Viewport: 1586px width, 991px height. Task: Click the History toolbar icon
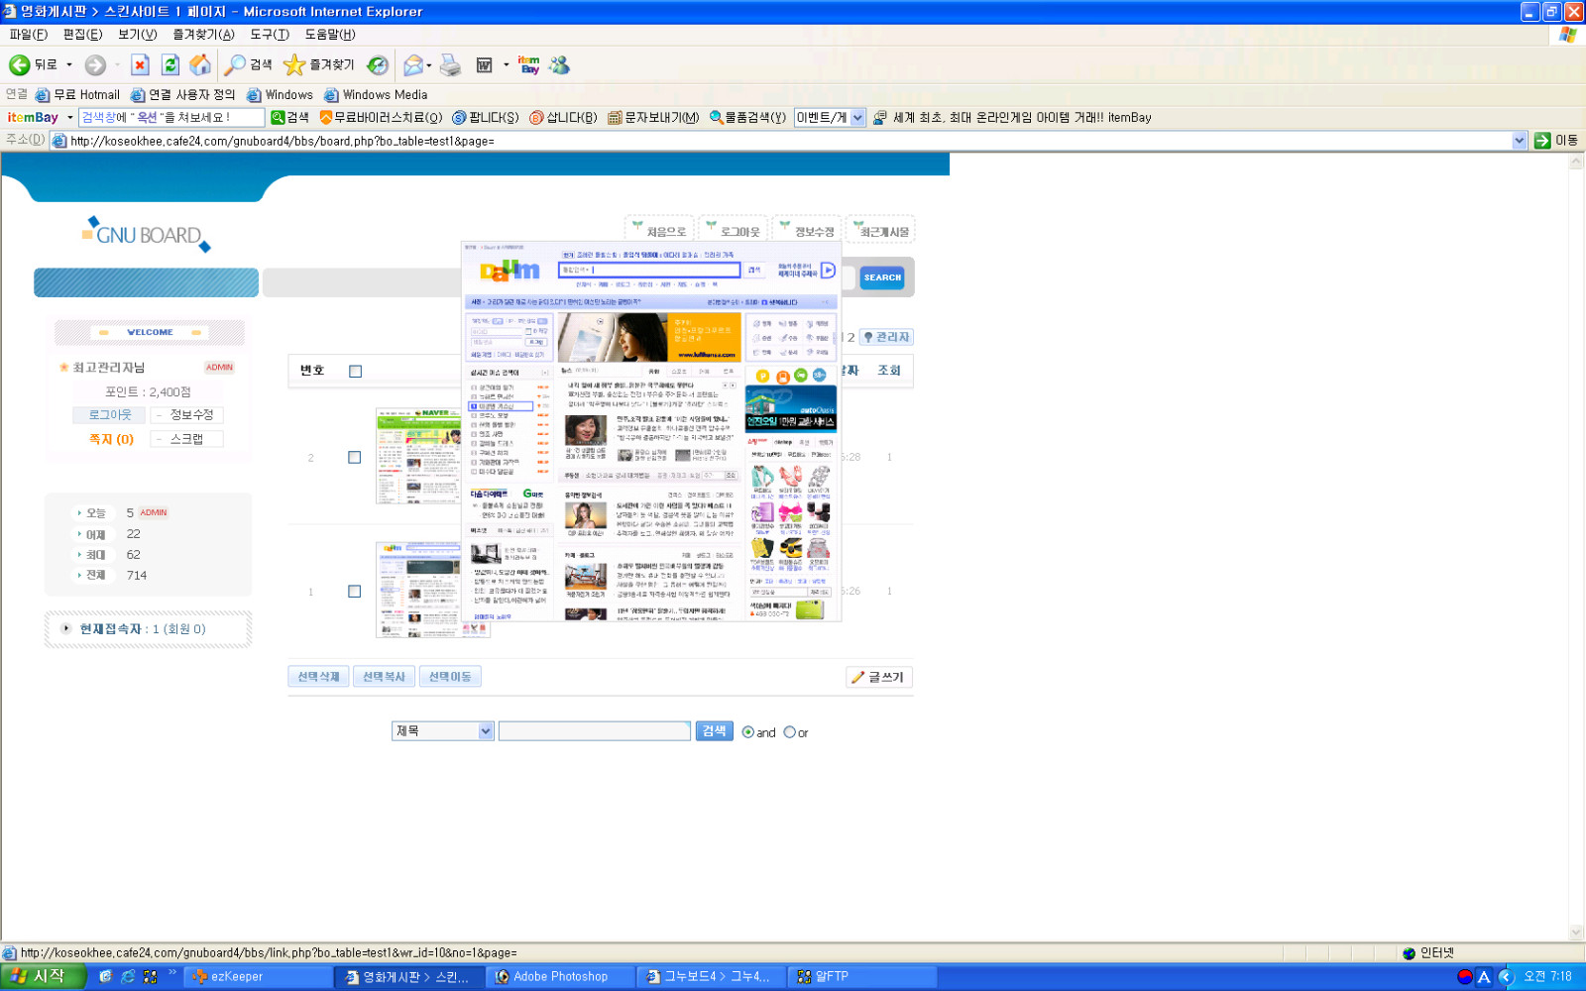click(x=378, y=65)
